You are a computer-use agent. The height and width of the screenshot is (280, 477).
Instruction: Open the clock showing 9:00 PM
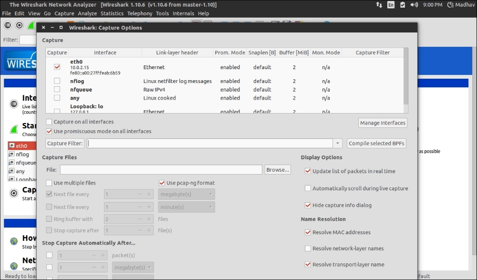click(x=433, y=5)
